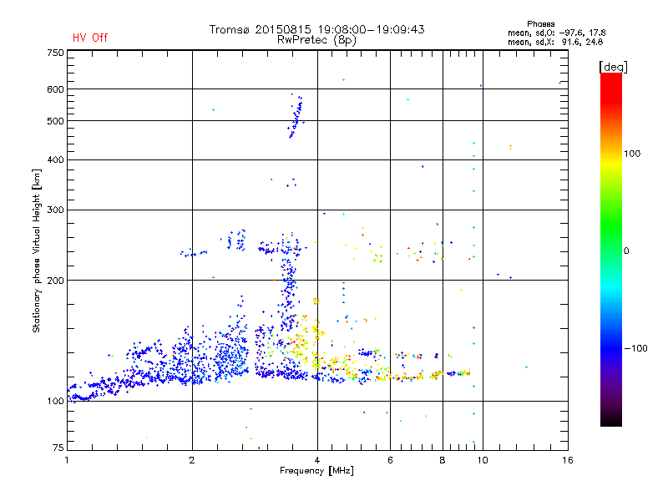Screen dimensions: 668x501
Task: Click colorbar tick label '0'
Action: 626,251
